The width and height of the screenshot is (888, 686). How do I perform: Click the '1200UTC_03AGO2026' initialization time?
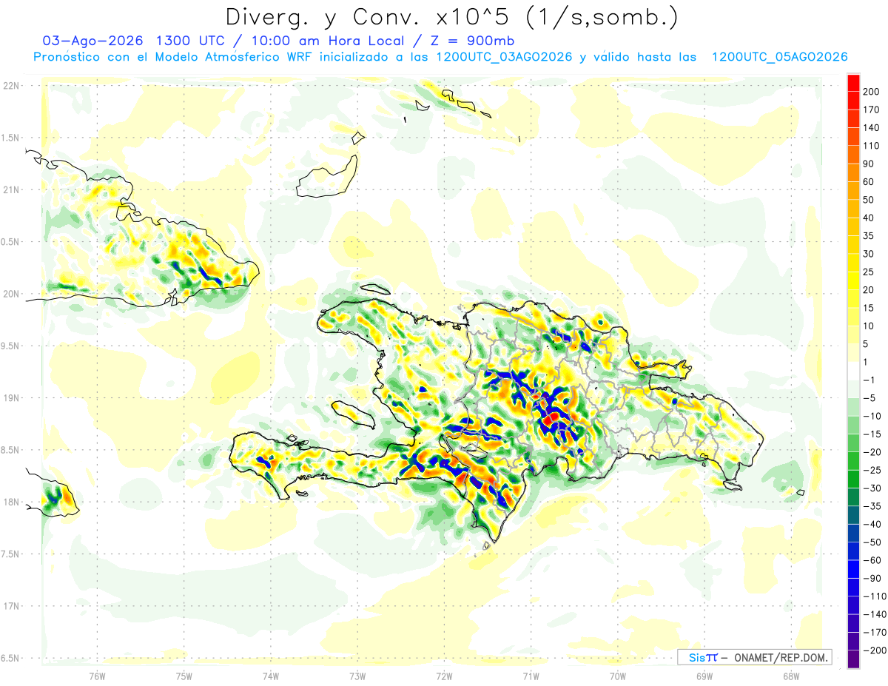tap(505, 57)
